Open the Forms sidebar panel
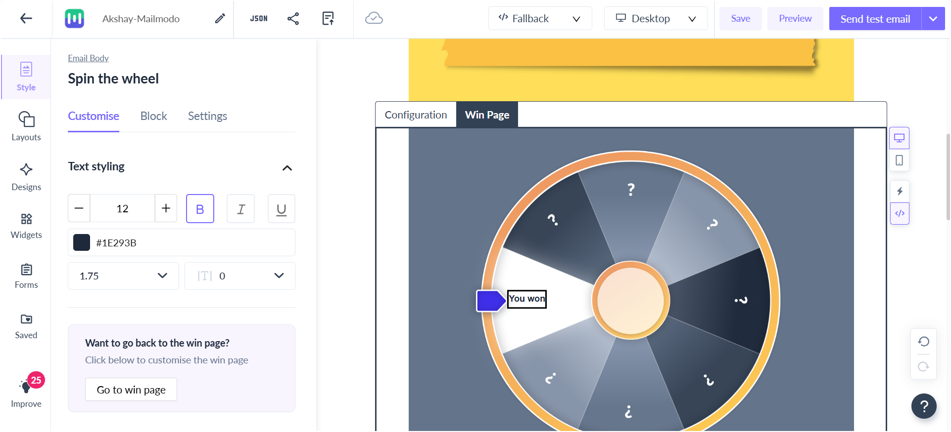Screen dimensions: 951x432 point(26,276)
